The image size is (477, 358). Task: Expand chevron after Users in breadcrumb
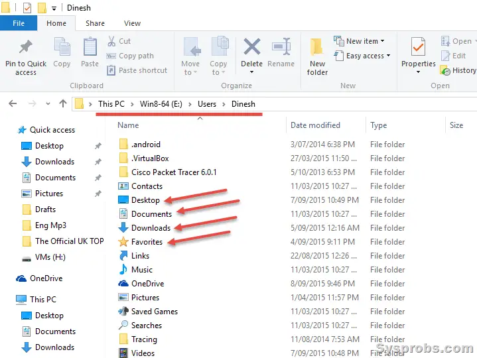(224, 104)
